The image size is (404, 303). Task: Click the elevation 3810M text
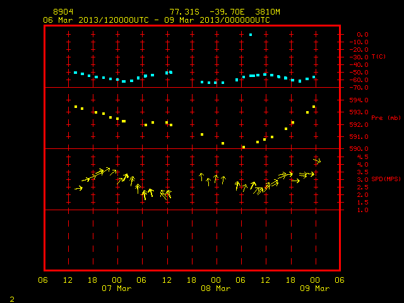pos(268,12)
